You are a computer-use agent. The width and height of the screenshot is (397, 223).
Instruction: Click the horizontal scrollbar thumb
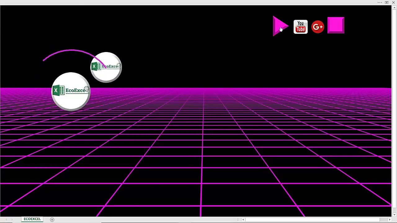[313, 220]
